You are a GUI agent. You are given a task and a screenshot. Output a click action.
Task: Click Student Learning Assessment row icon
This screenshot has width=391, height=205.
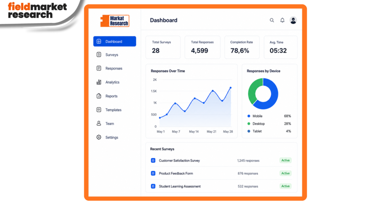pyautogui.click(x=153, y=186)
